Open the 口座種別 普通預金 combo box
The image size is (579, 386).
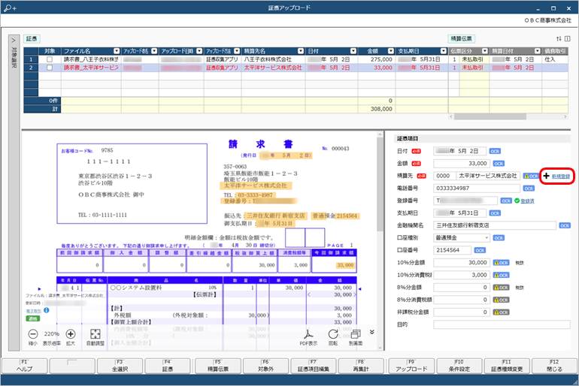pos(462,238)
